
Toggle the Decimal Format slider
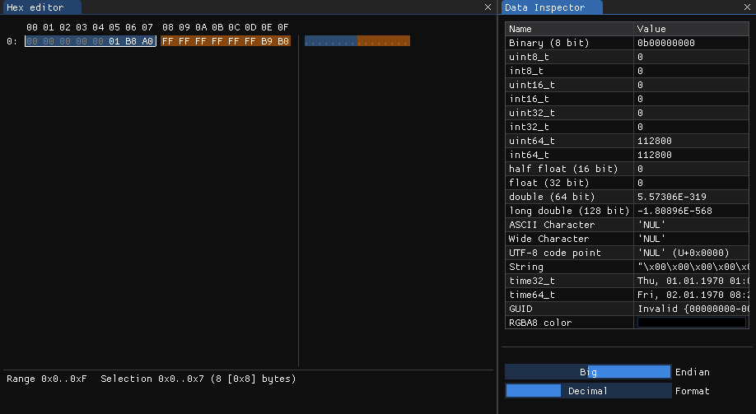(588, 391)
